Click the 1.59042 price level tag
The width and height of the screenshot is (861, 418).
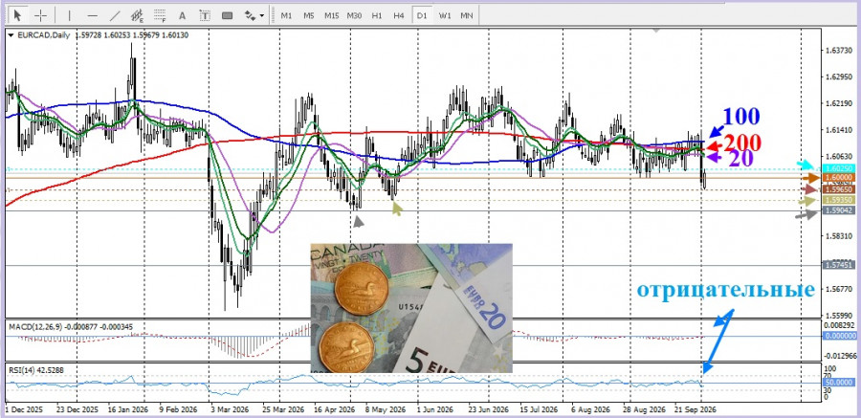[x=837, y=210]
